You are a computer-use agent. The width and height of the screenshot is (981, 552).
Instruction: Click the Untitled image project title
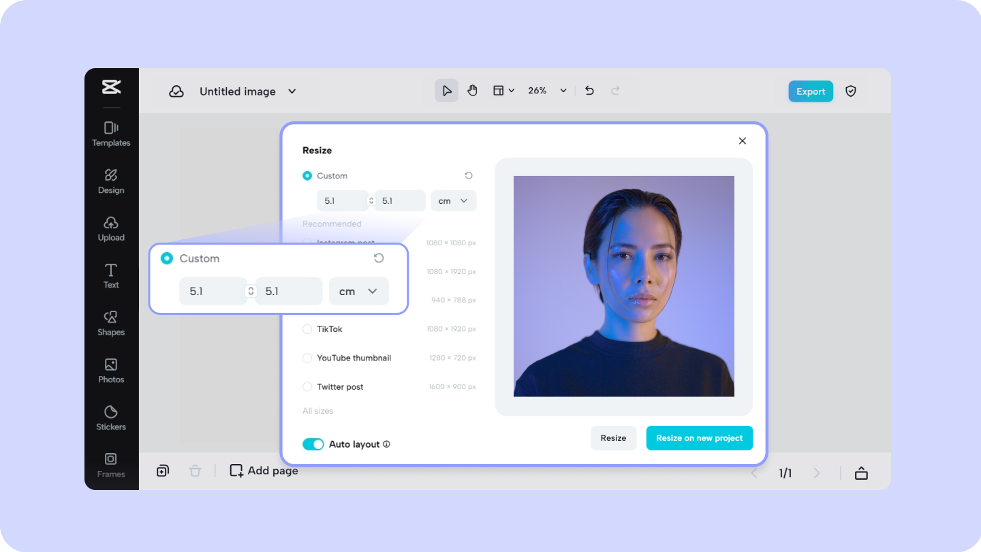pos(238,91)
